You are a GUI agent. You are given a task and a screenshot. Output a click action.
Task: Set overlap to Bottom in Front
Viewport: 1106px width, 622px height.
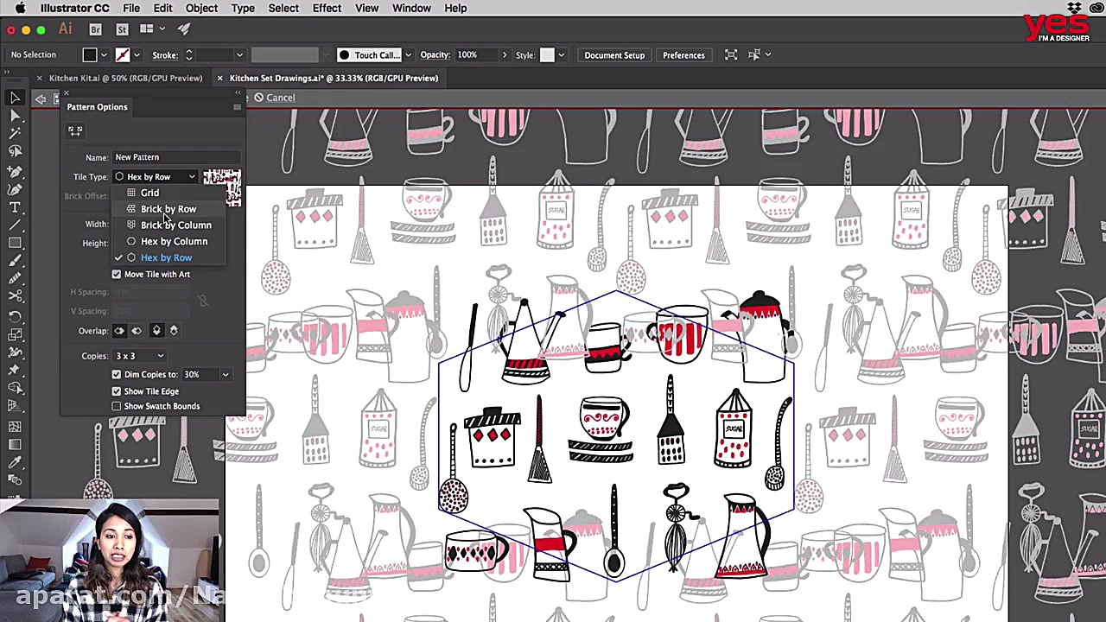point(174,331)
